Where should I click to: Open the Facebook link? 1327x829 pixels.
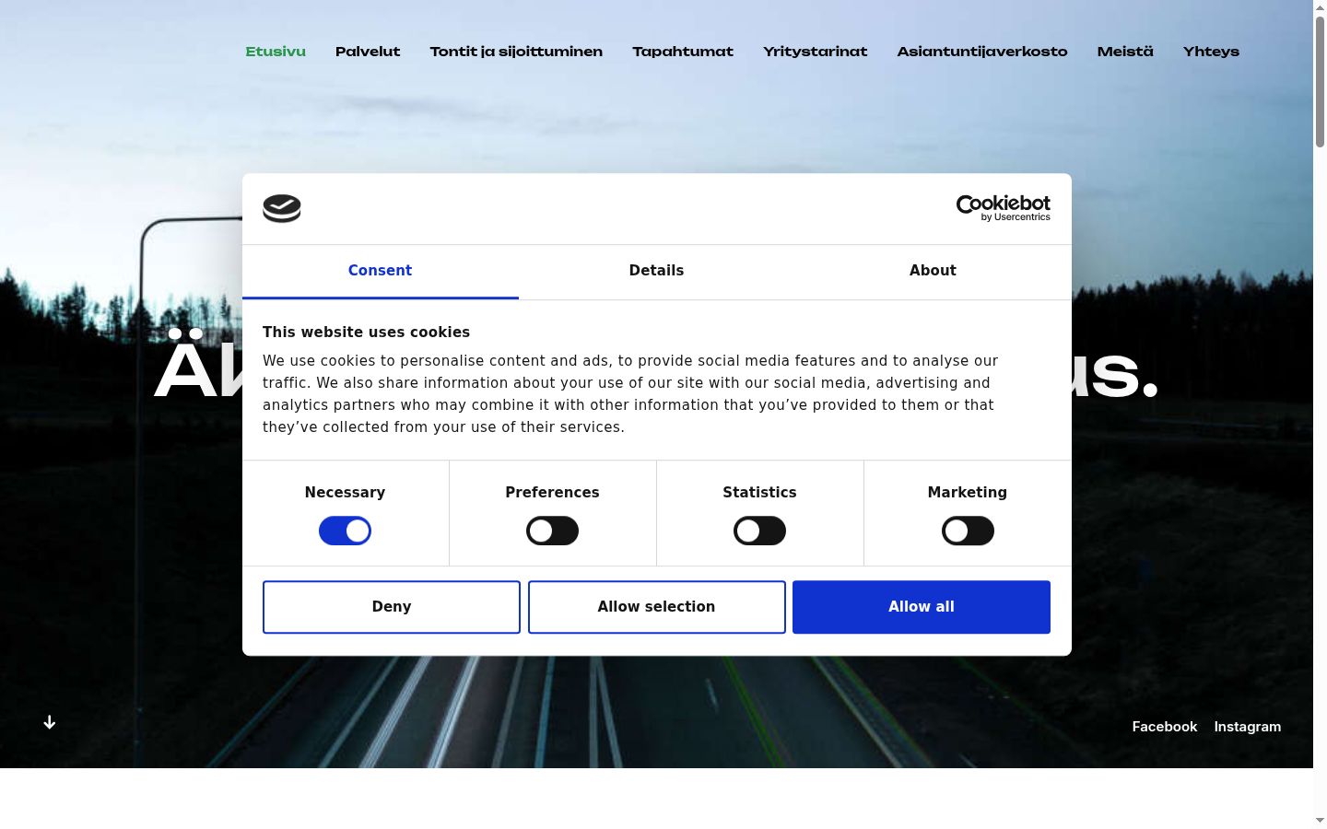[1165, 727]
